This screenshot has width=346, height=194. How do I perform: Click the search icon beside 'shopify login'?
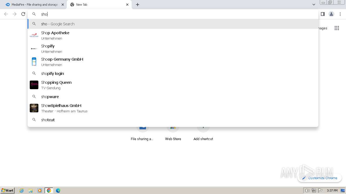coord(34,73)
